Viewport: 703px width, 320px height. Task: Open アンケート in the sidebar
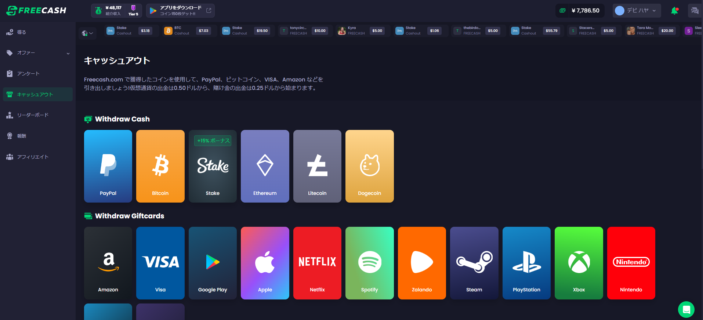coord(38,74)
